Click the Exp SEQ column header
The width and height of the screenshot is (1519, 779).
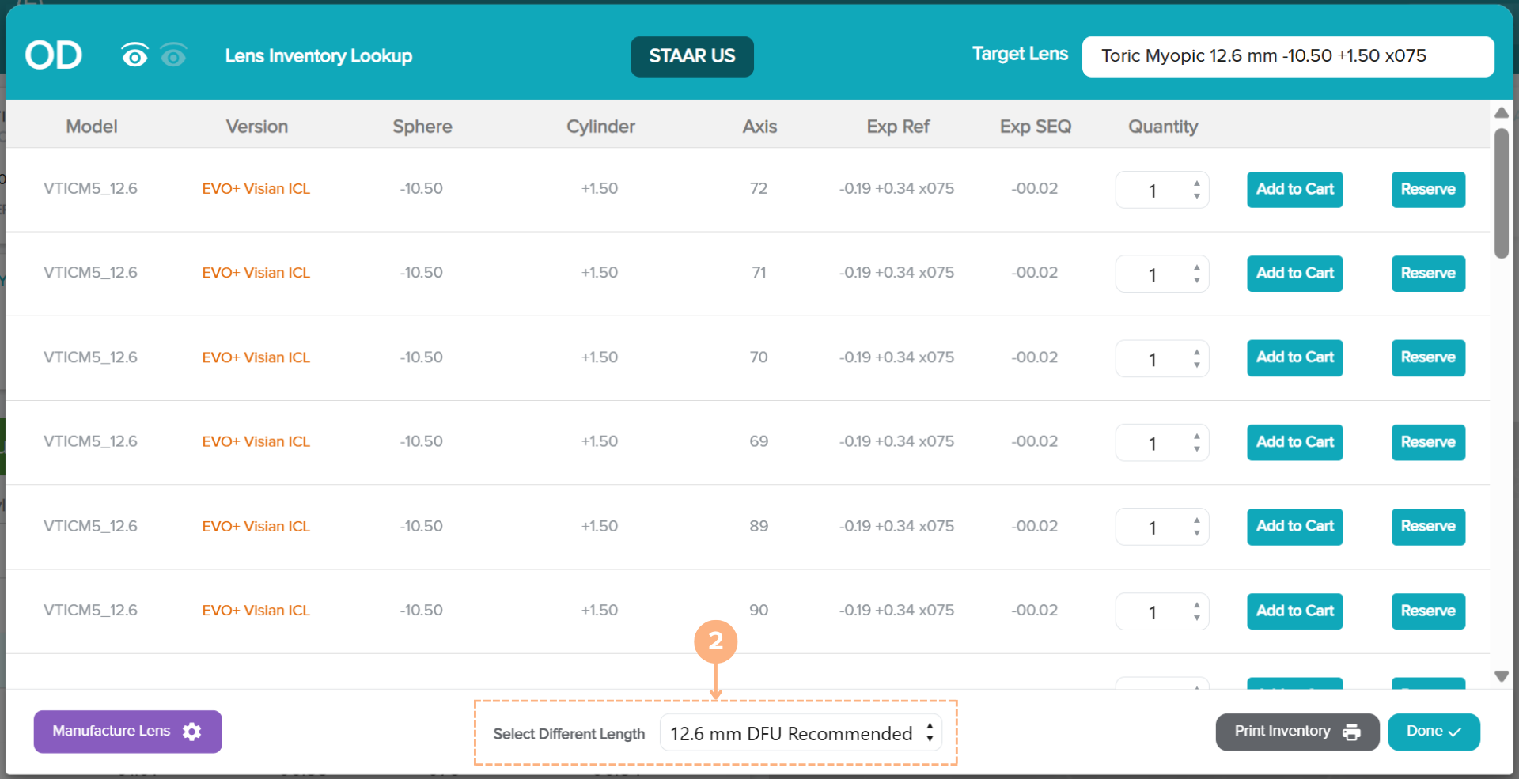point(1035,127)
